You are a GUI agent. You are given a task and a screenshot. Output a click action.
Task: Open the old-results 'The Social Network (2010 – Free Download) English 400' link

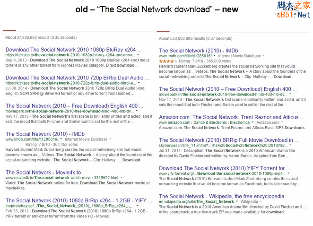click(x=74, y=106)
